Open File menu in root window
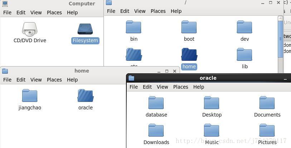 coord(111,11)
